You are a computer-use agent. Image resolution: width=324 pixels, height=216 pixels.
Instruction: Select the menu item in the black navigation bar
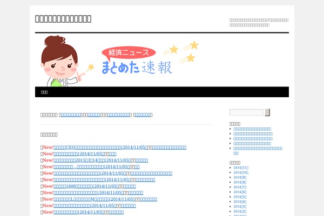click(44, 92)
